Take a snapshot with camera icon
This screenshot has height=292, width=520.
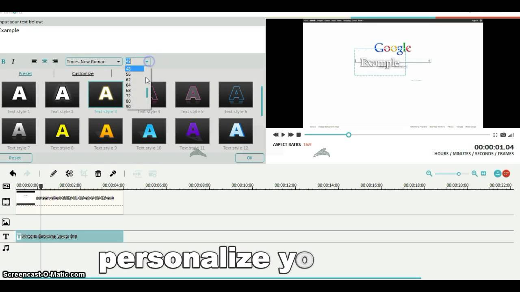point(503,135)
